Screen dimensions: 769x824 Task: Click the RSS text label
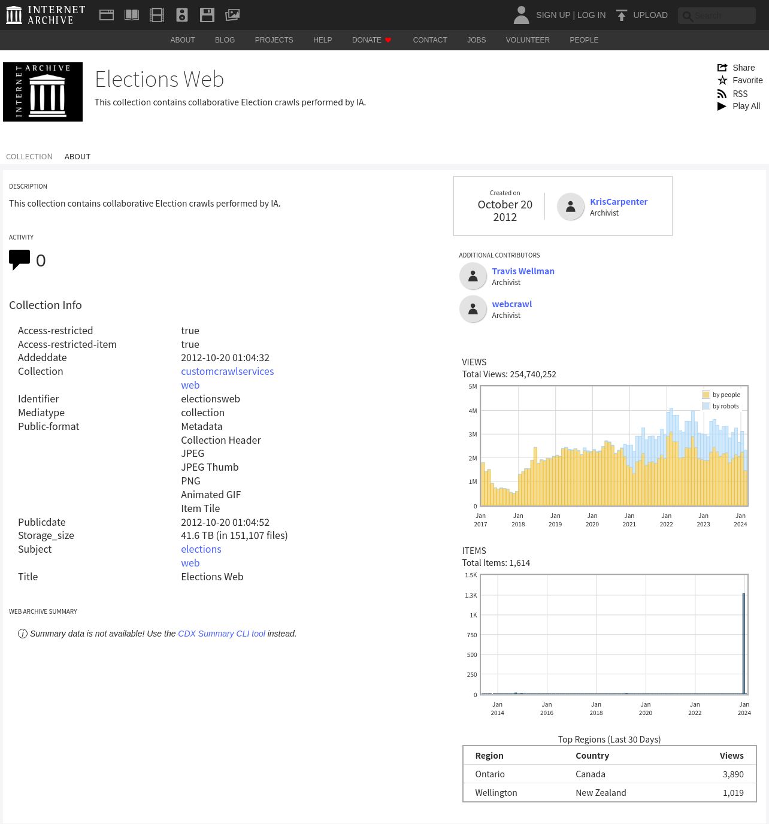(740, 94)
